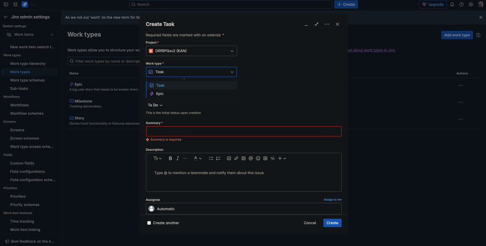Select Epic option in work type list
Screen dimensions: 486x246
[191, 94]
